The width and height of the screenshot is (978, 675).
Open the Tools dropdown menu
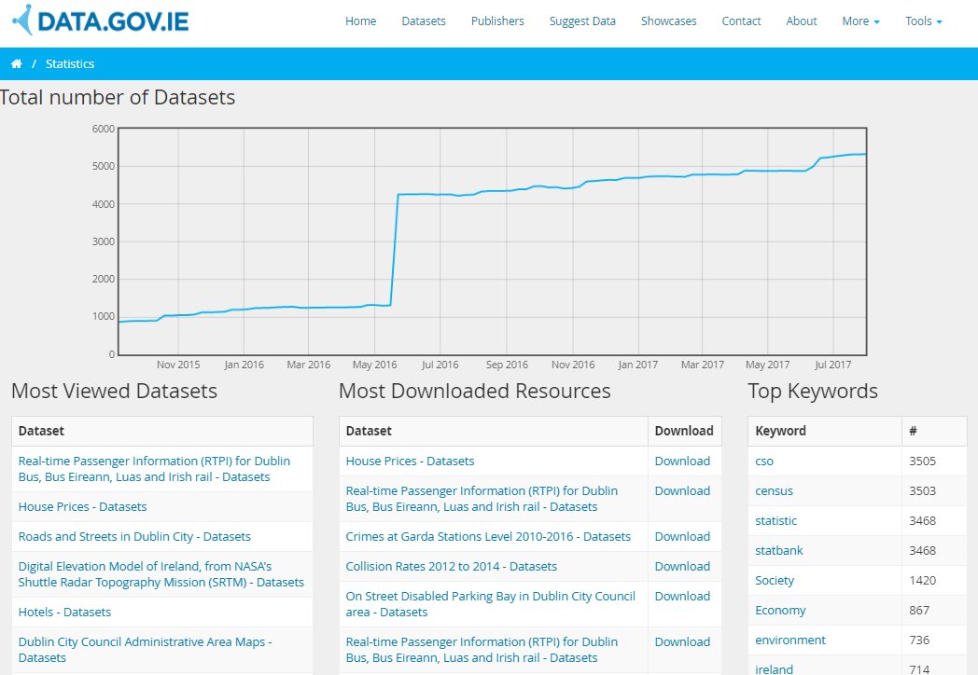(x=922, y=21)
